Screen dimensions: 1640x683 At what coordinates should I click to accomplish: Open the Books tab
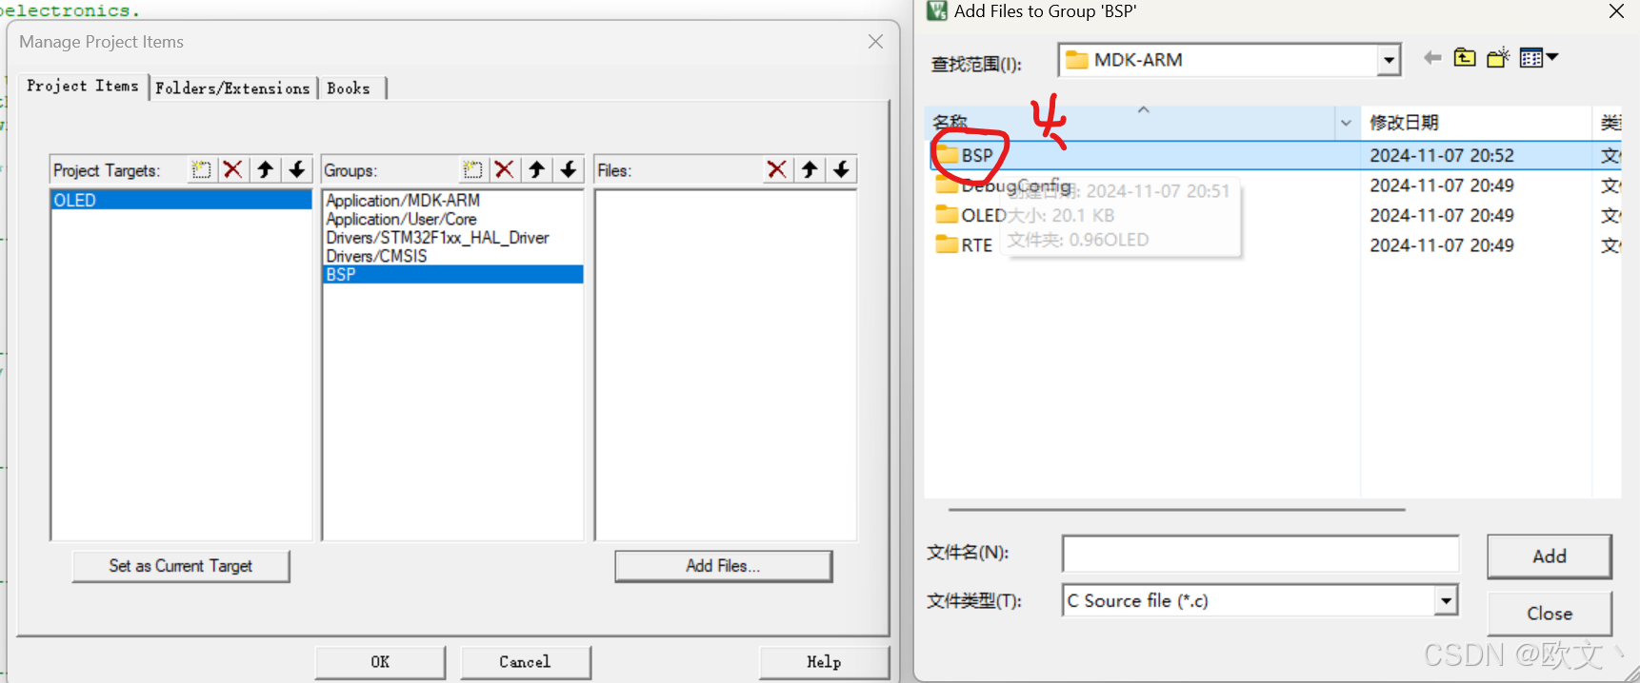pos(349,88)
